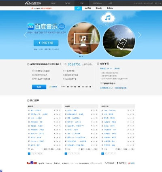Click the mobile phone circle image
The width and height of the screenshot is (162, 172).
tap(119, 41)
